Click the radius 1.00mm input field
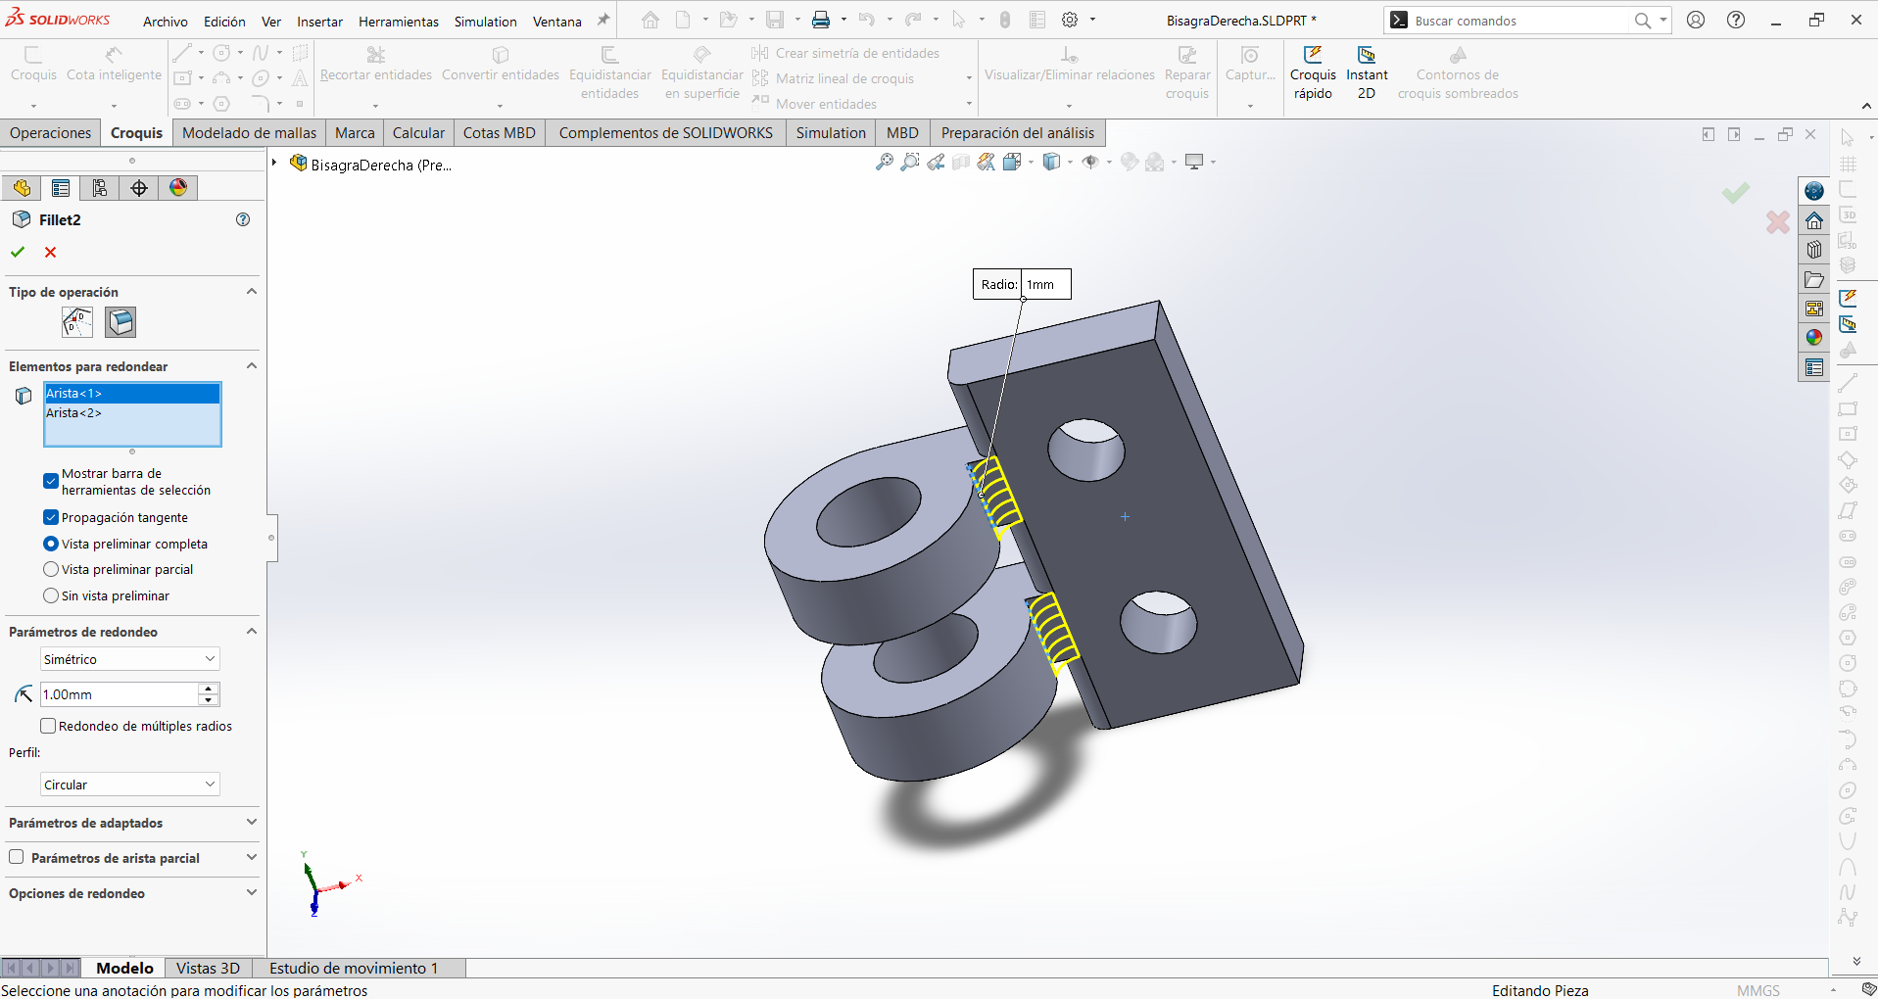Viewport: 1878px width, 999px height. click(119, 694)
